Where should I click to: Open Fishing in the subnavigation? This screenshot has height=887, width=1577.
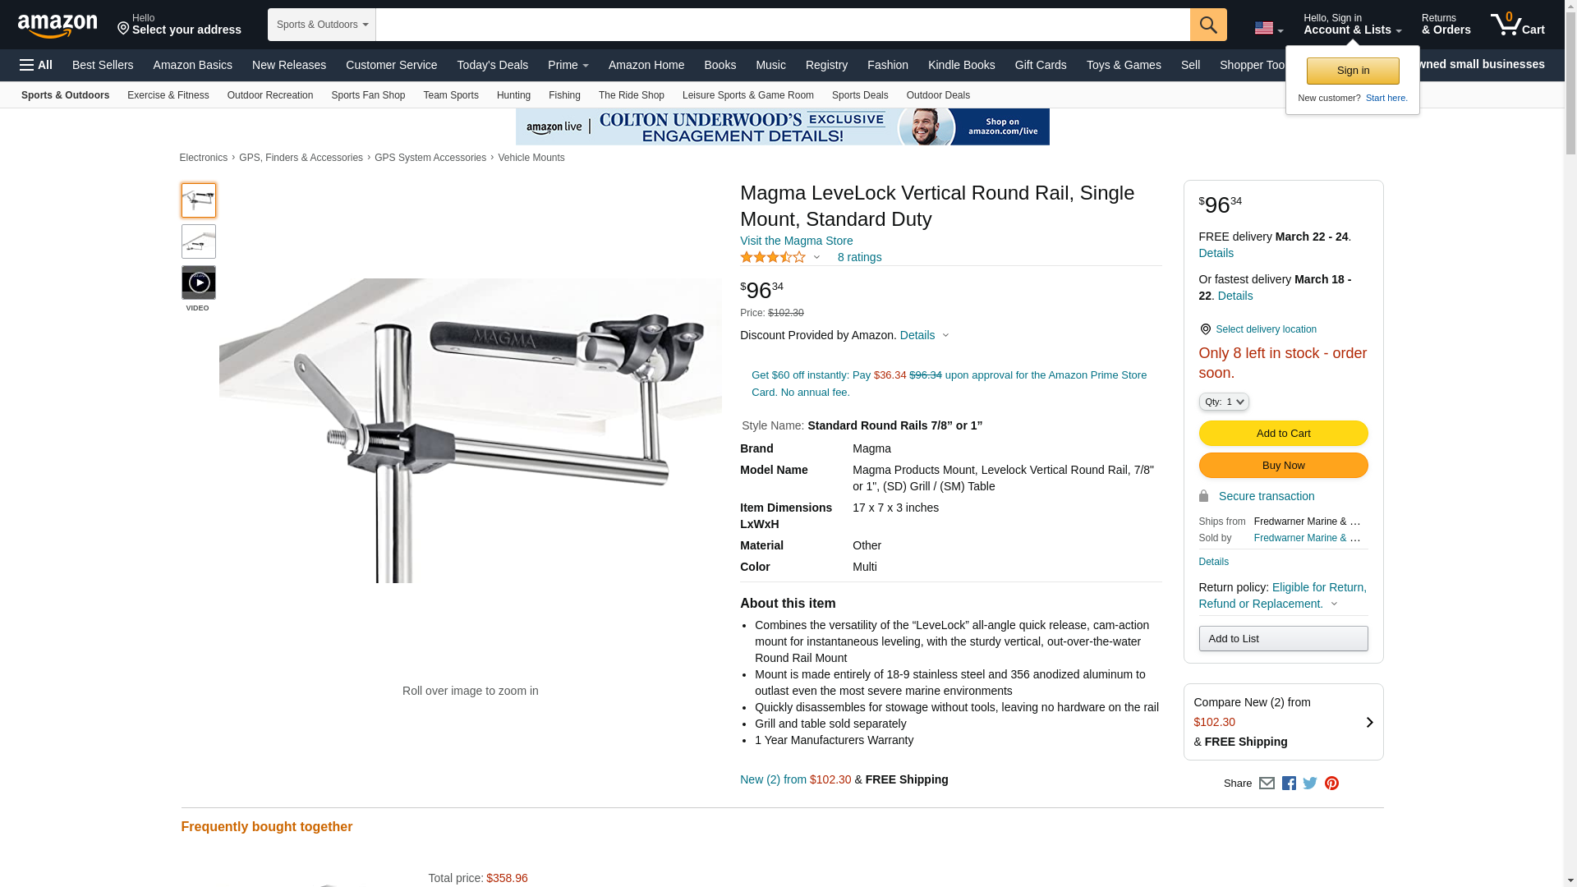tap(564, 95)
